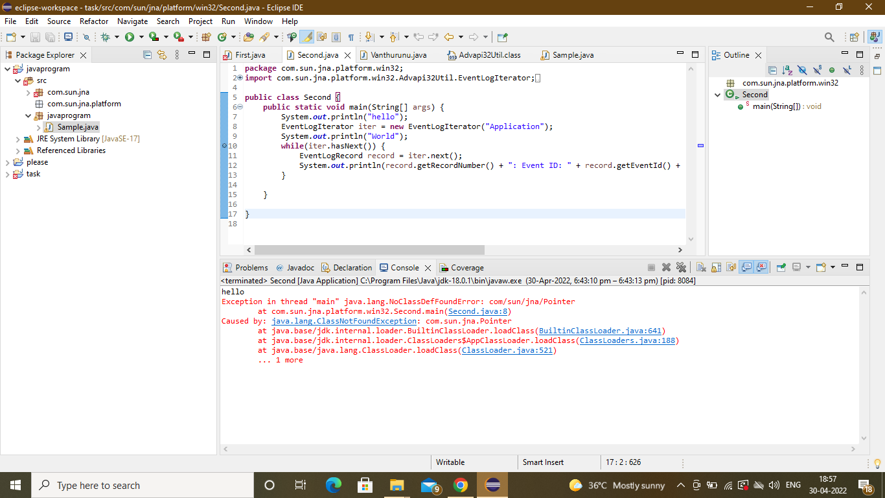
Task: Toggle Scroll Lock in Console toolbar
Action: point(716,267)
